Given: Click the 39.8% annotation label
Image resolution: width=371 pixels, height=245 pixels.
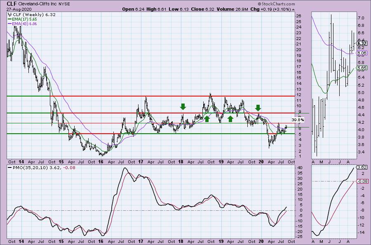Looking at the screenshot, I should pyautogui.click(x=298, y=120).
